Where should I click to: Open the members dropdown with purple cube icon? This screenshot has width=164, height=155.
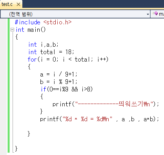158,14
